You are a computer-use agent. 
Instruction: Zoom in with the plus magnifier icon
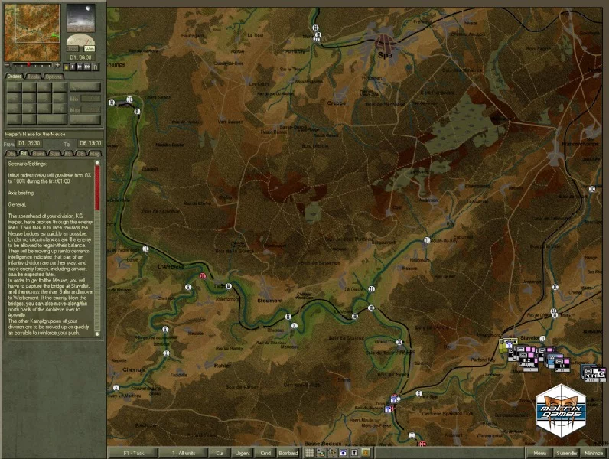tap(57, 65)
